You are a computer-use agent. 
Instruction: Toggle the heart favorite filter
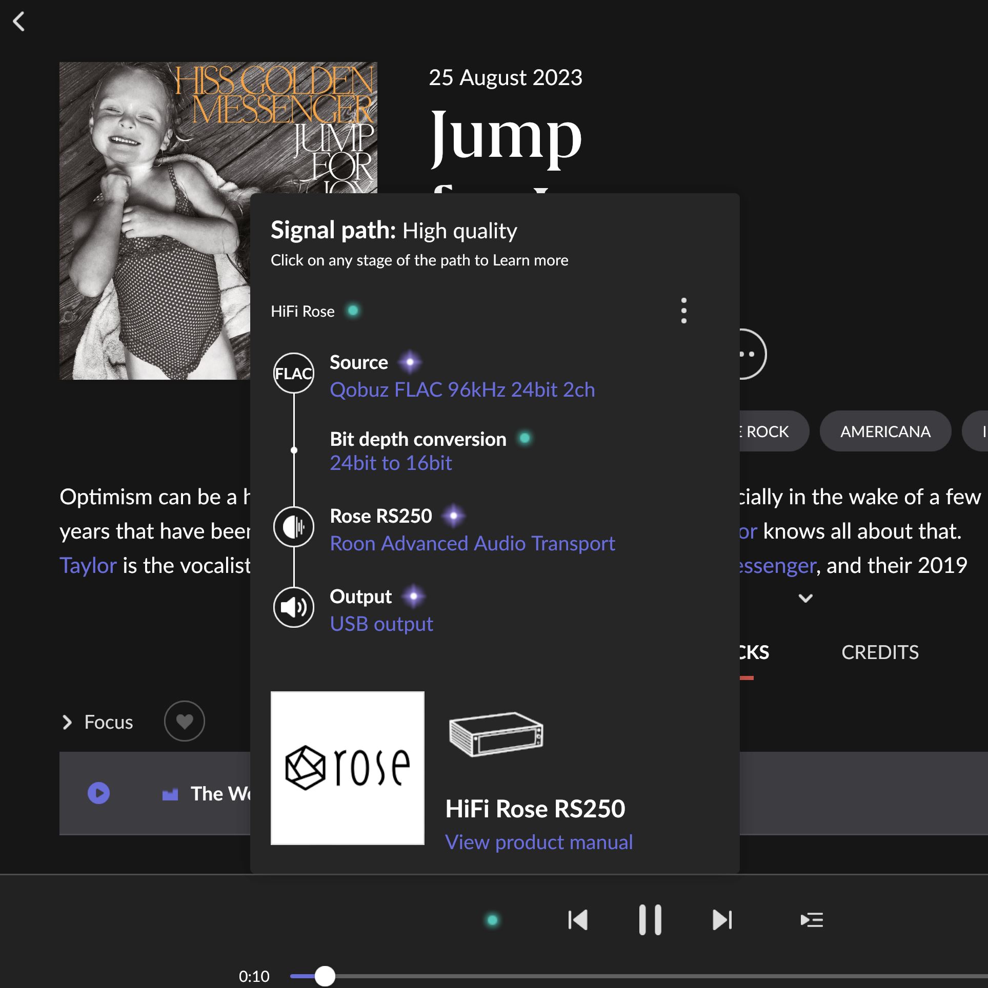click(x=185, y=722)
